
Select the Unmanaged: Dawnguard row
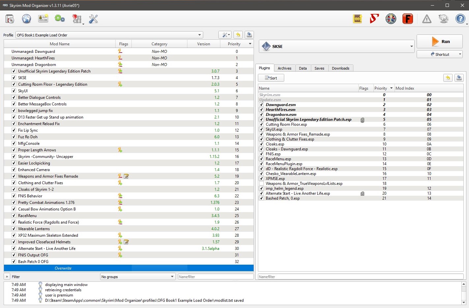point(129,52)
